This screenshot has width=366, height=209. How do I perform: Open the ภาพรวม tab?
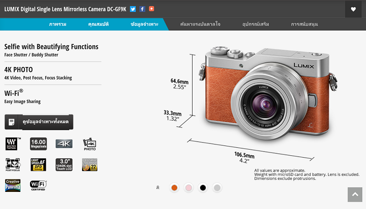click(58, 24)
